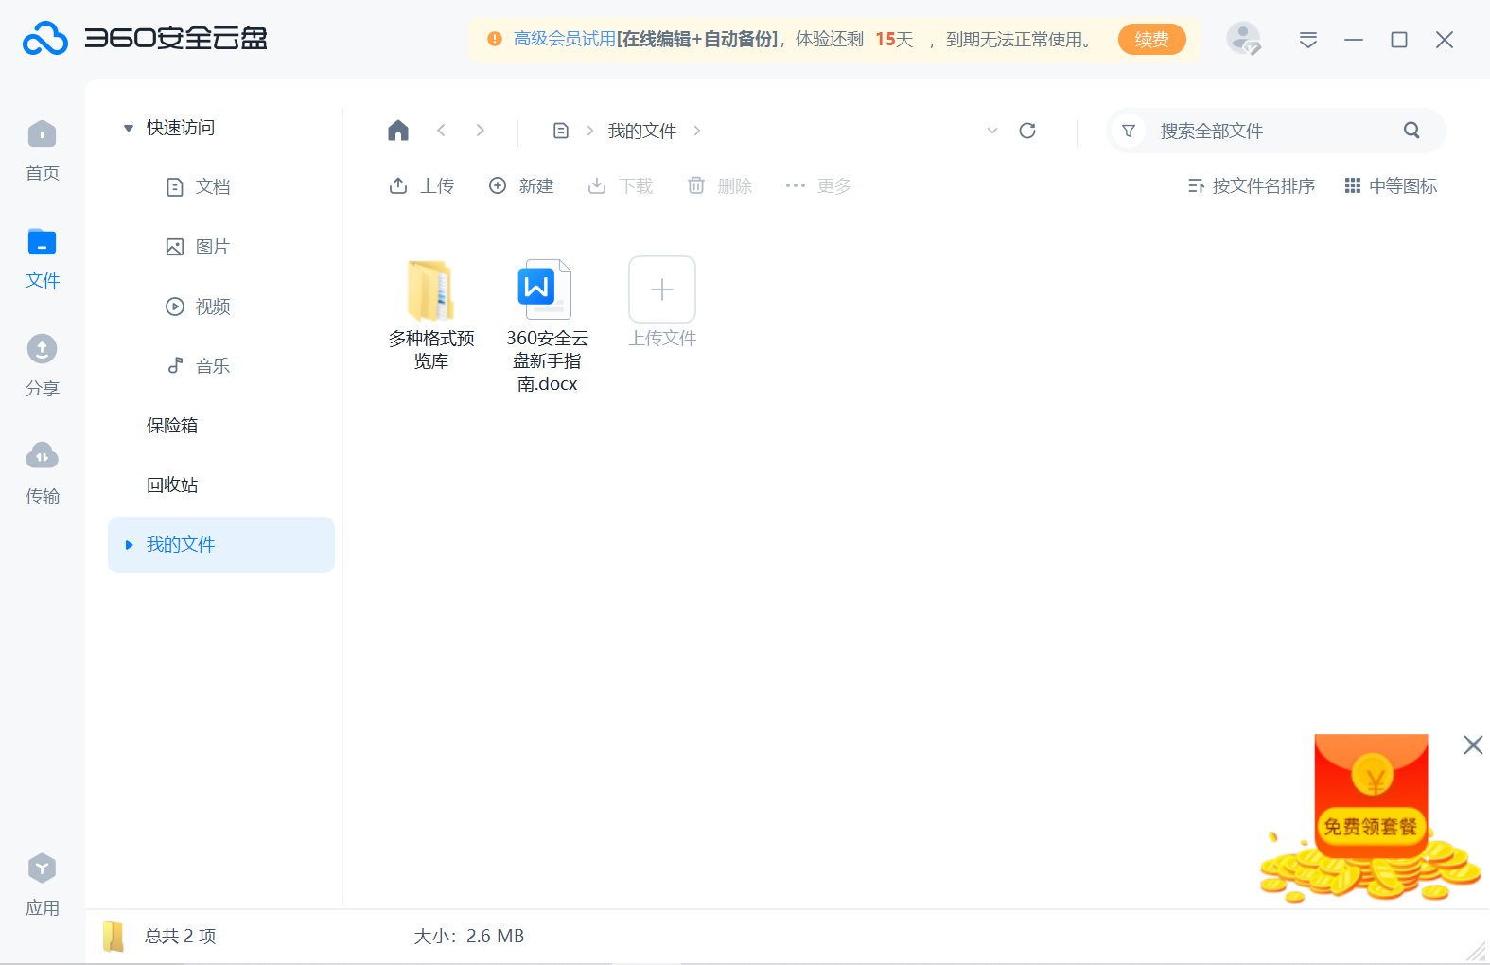Image resolution: width=1490 pixels, height=965 pixels.
Task: Select 我的文件 in the sidebar tree
Action: click(221, 545)
